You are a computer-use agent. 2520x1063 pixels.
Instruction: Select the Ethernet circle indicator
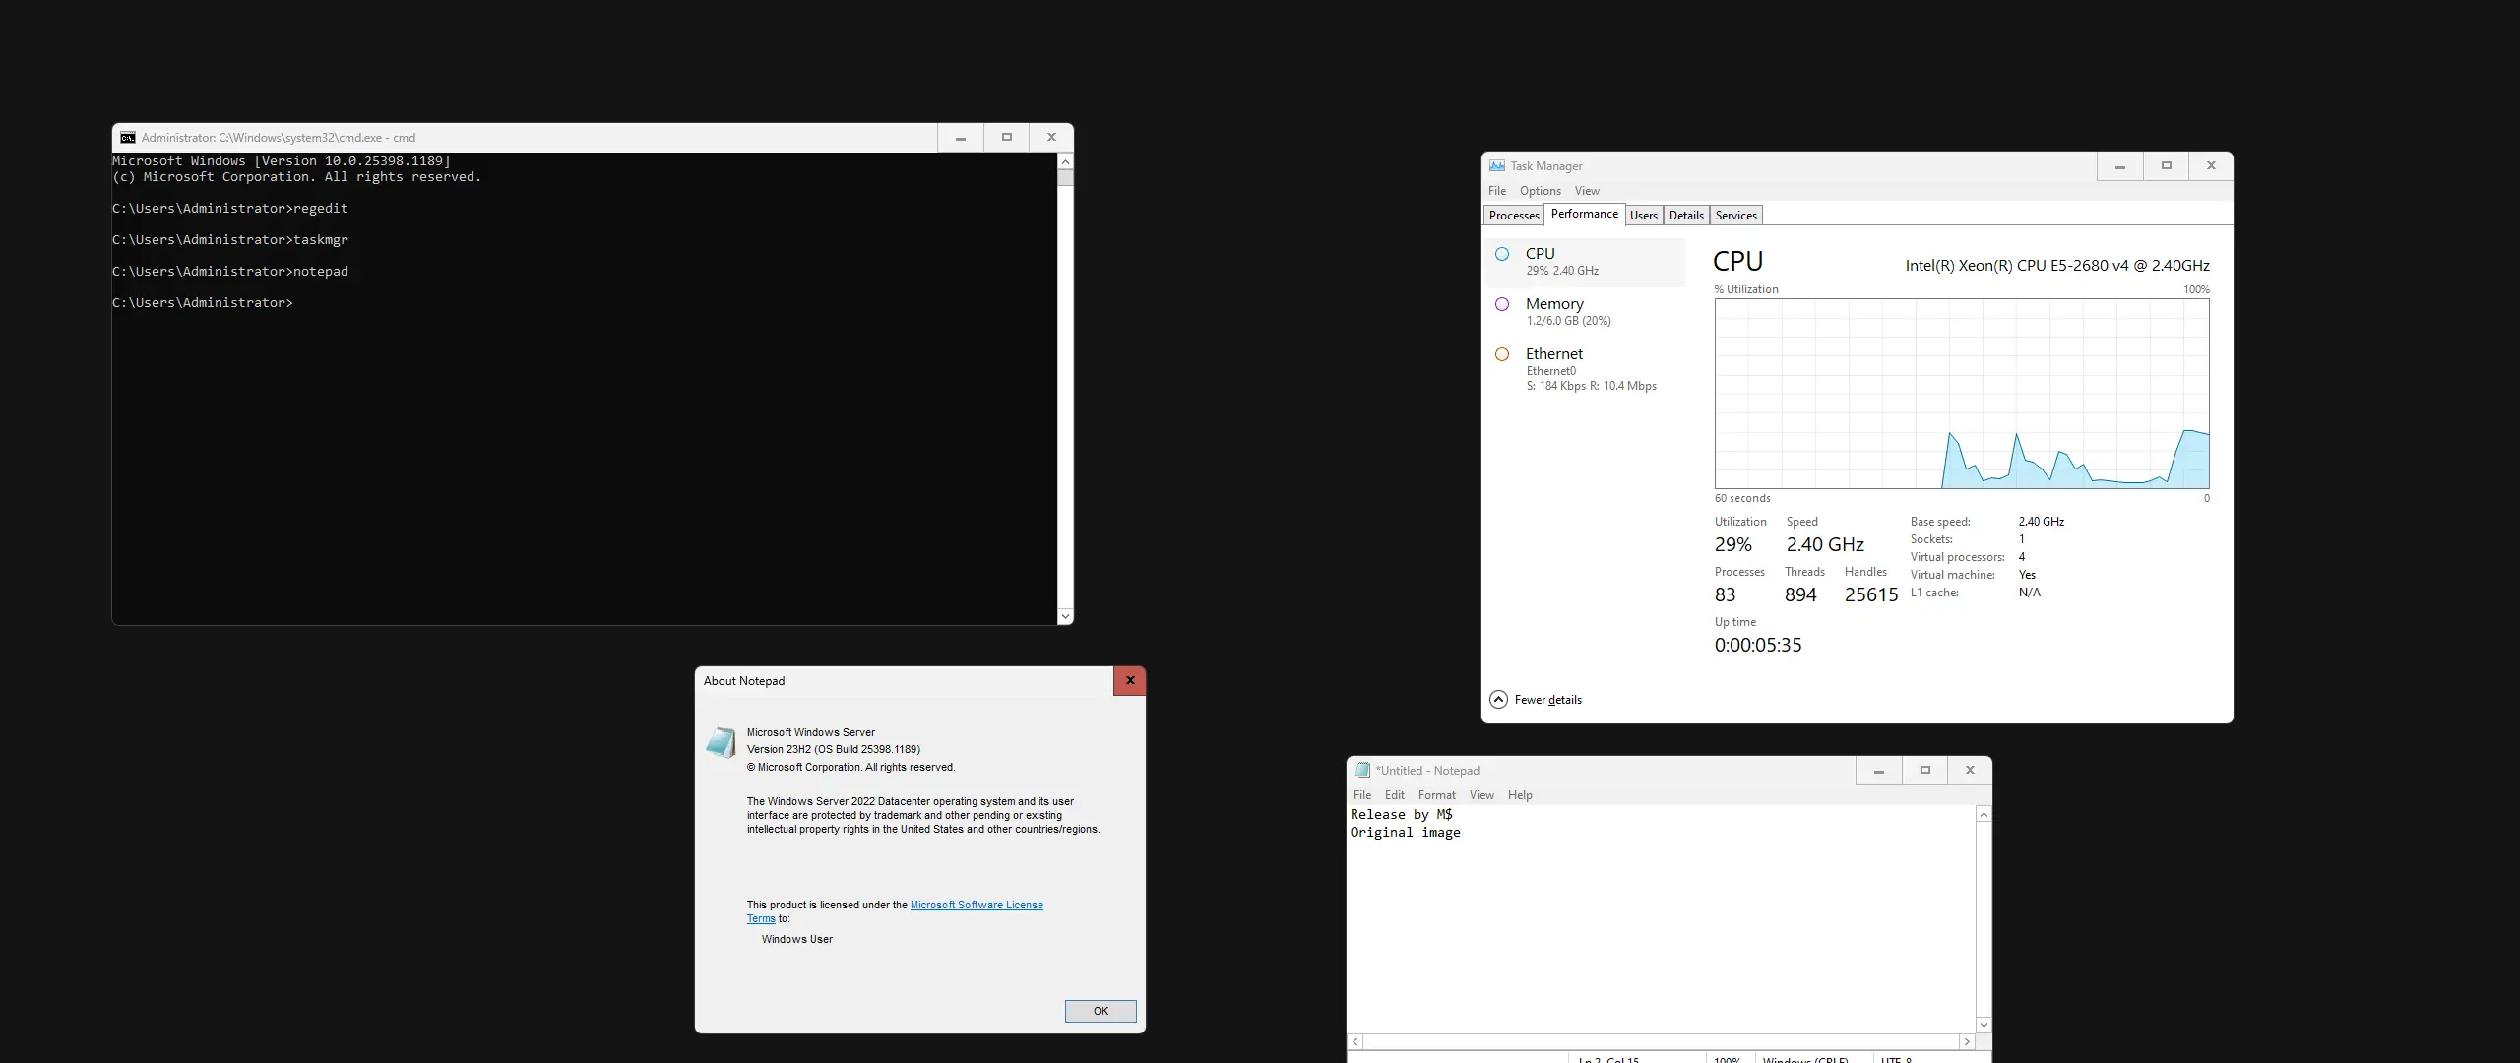tap(1502, 354)
